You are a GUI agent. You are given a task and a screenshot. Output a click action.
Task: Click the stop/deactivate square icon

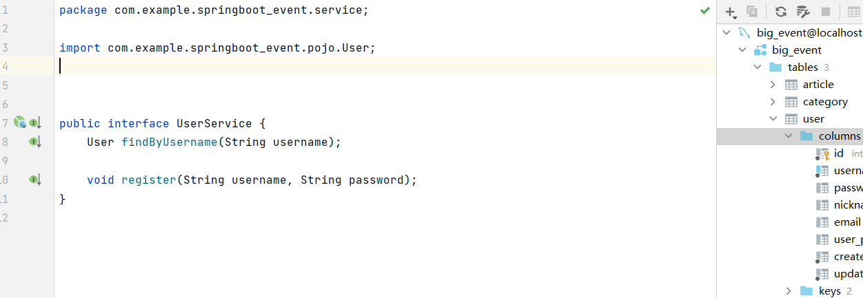click(825, 12)
